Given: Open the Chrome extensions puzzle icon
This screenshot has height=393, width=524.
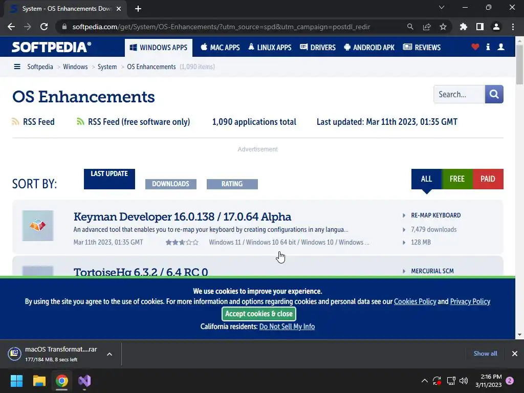Looking at the screenshot, I should (x=464, y=27).
